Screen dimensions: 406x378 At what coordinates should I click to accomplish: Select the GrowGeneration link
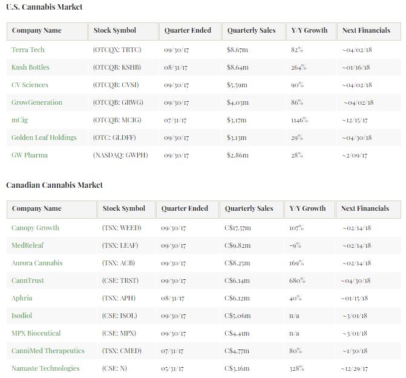(x=36, y=102)
